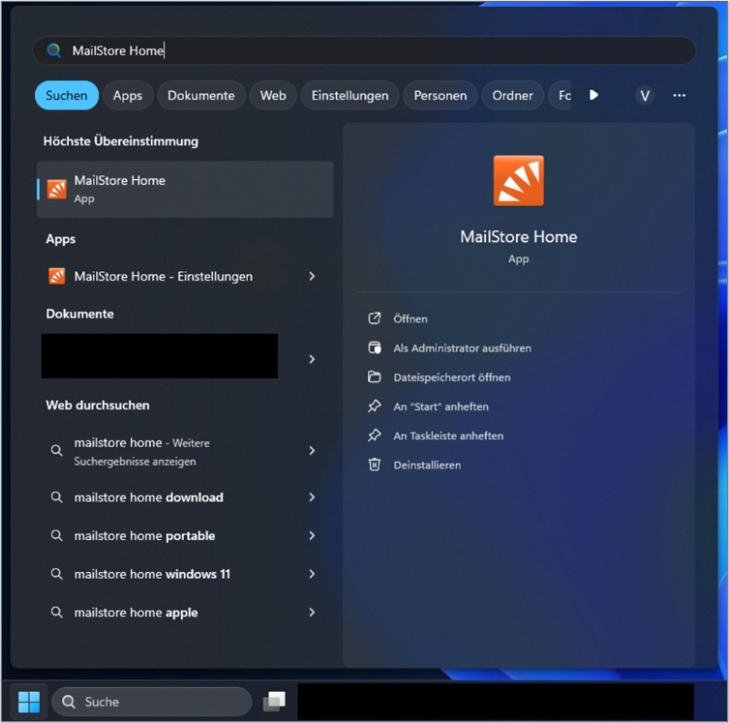Choose Als Administrator ausführen
The width and height of the screenshot is (729, 723).
pyautogui.click(x=462, y=348)
